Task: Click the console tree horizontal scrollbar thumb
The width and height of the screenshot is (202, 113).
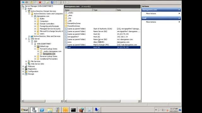Action: point(34,101)
